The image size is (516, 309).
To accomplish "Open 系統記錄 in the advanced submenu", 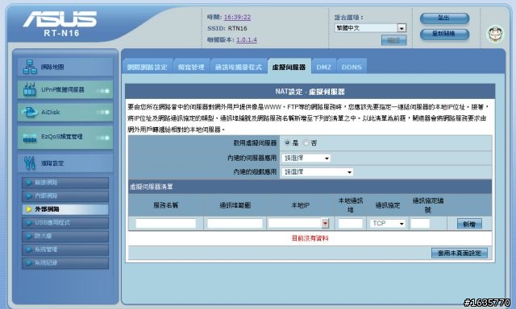I will (x=65, y=262).
